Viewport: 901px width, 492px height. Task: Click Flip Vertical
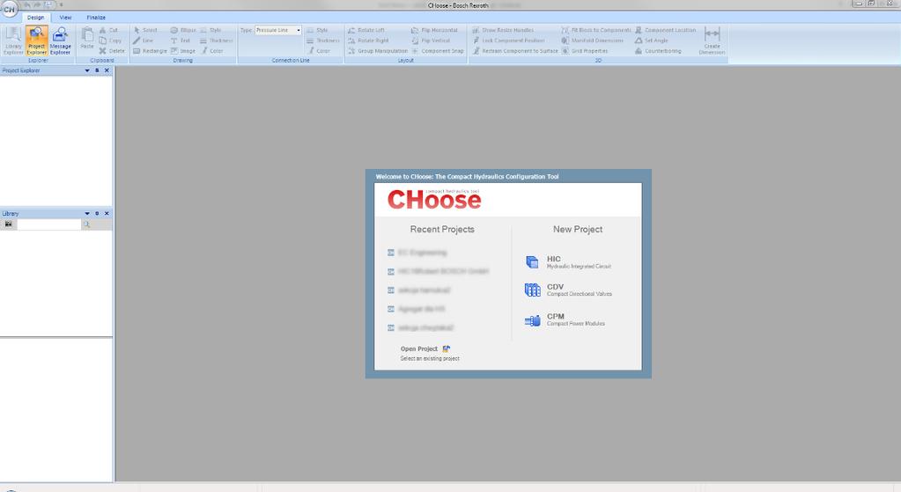click(431, 40)
